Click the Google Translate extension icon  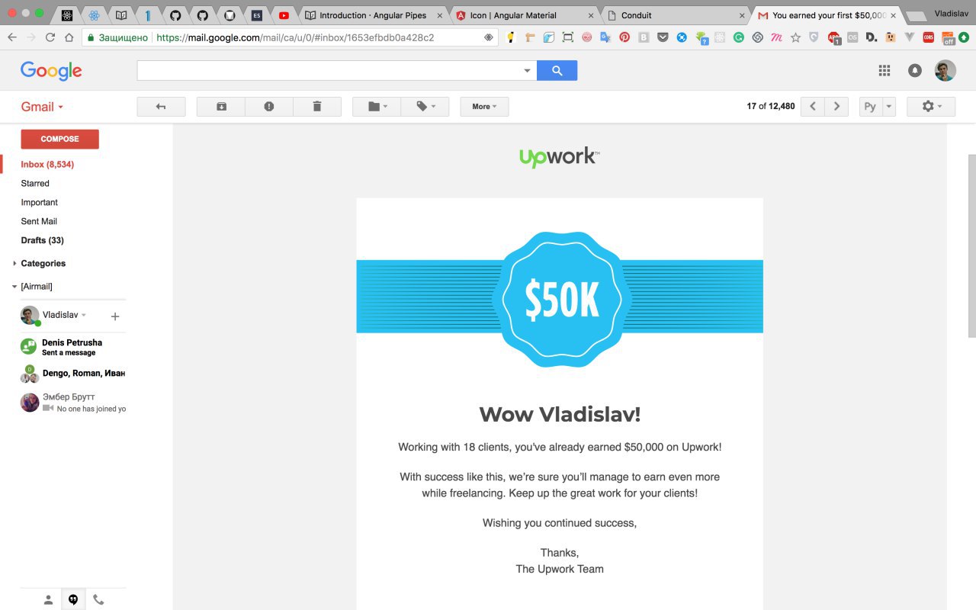(x=605, y=37)
